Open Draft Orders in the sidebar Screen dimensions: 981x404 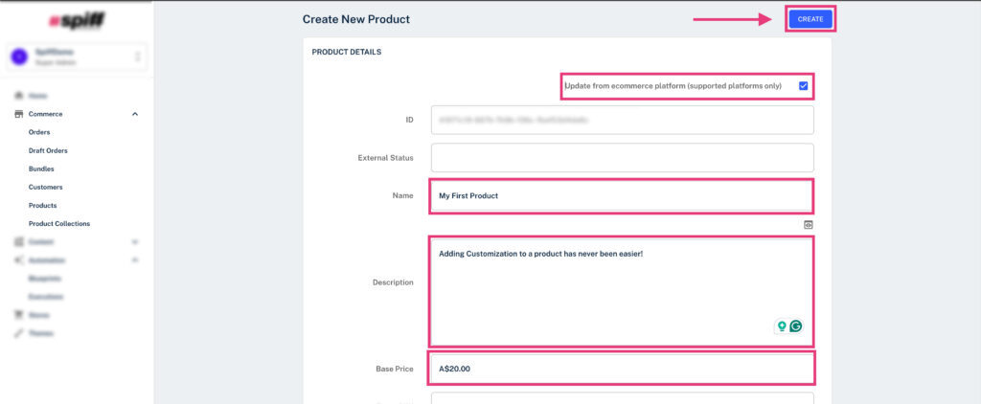pyautogui.click(x=48, y=150)
